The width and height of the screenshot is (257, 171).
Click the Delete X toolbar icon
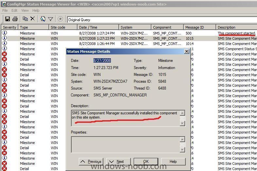(x=33, y=19)
